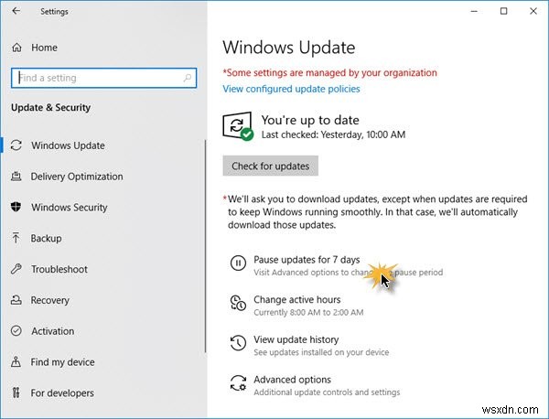Click the active hours clock icon
The height and width of the screenshot is (419, 549).
click(x=238, y=303)
